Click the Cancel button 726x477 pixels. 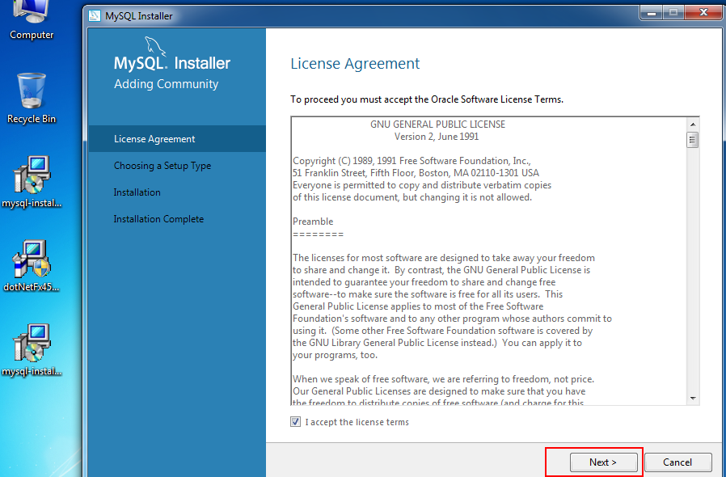pyautogui.click(x=677, y=462)
